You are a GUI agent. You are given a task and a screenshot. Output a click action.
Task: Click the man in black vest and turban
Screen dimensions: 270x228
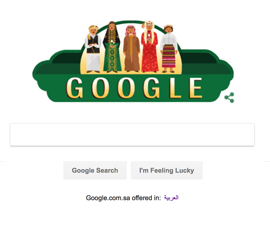click(93, 49)
